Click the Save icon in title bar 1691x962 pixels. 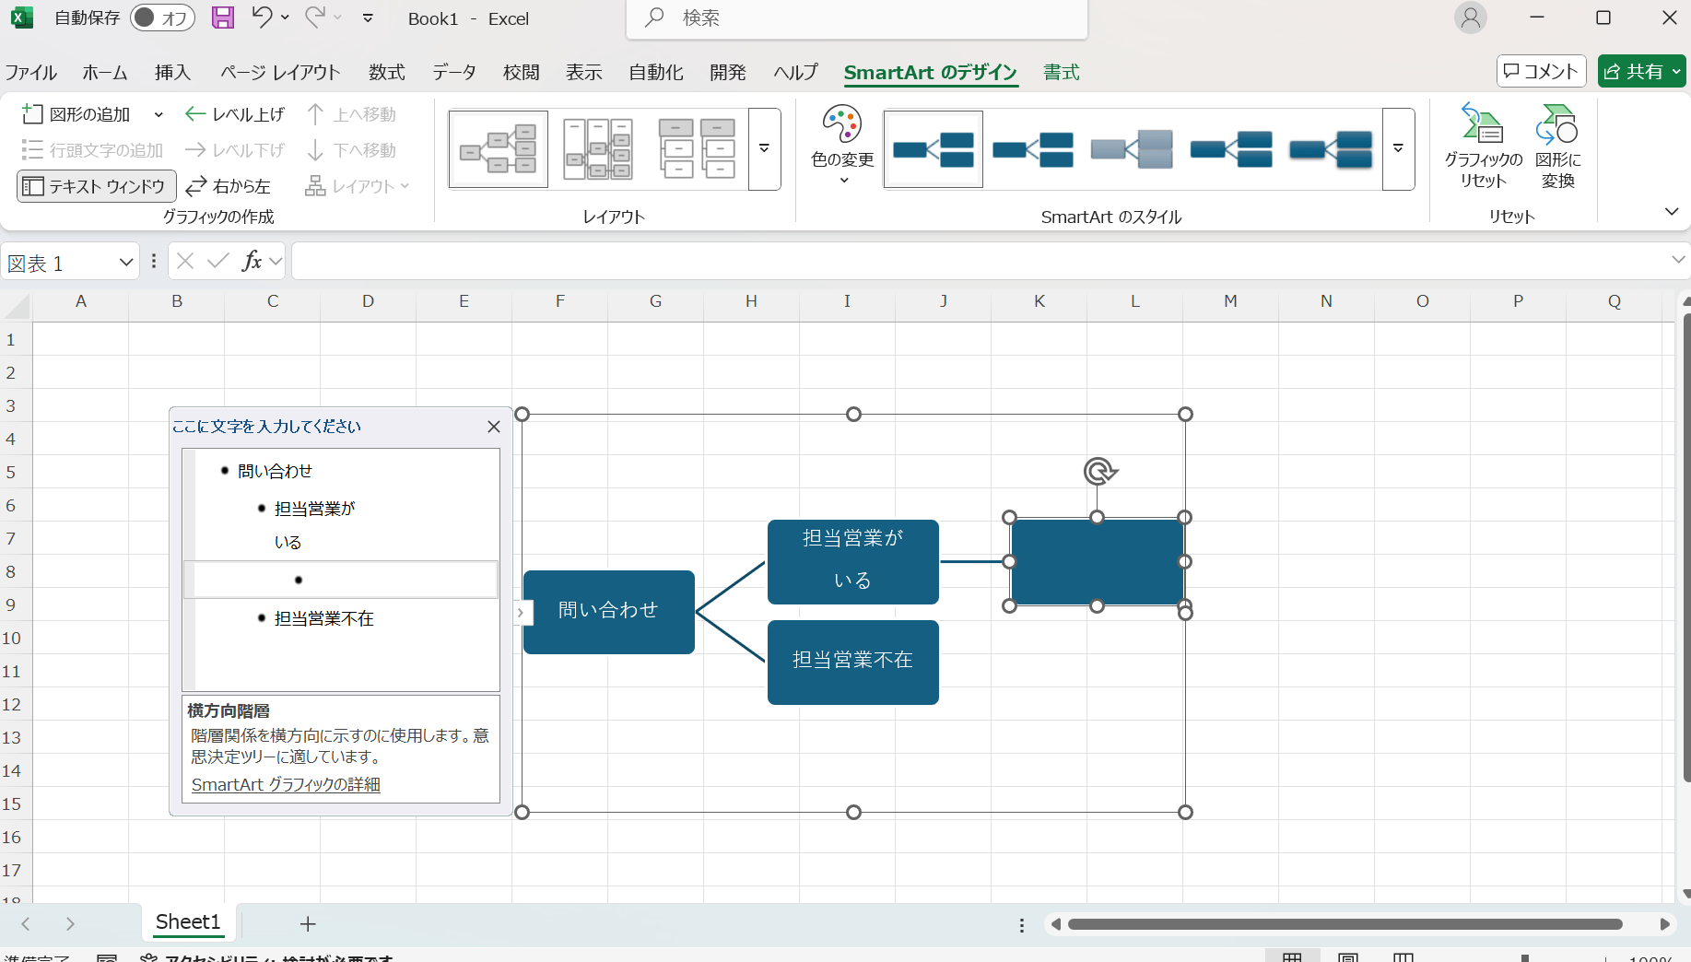tap(222, 18)
